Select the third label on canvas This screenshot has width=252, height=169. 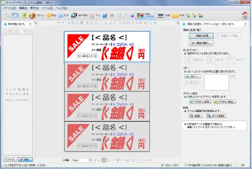(x=107, y=106)
